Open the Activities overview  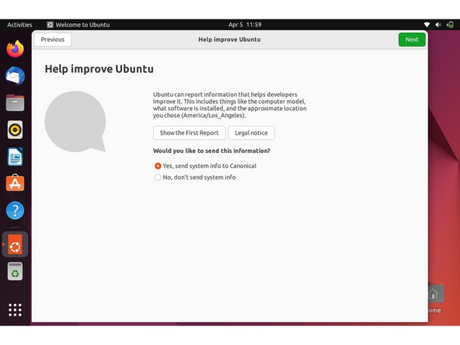[19, 25]
